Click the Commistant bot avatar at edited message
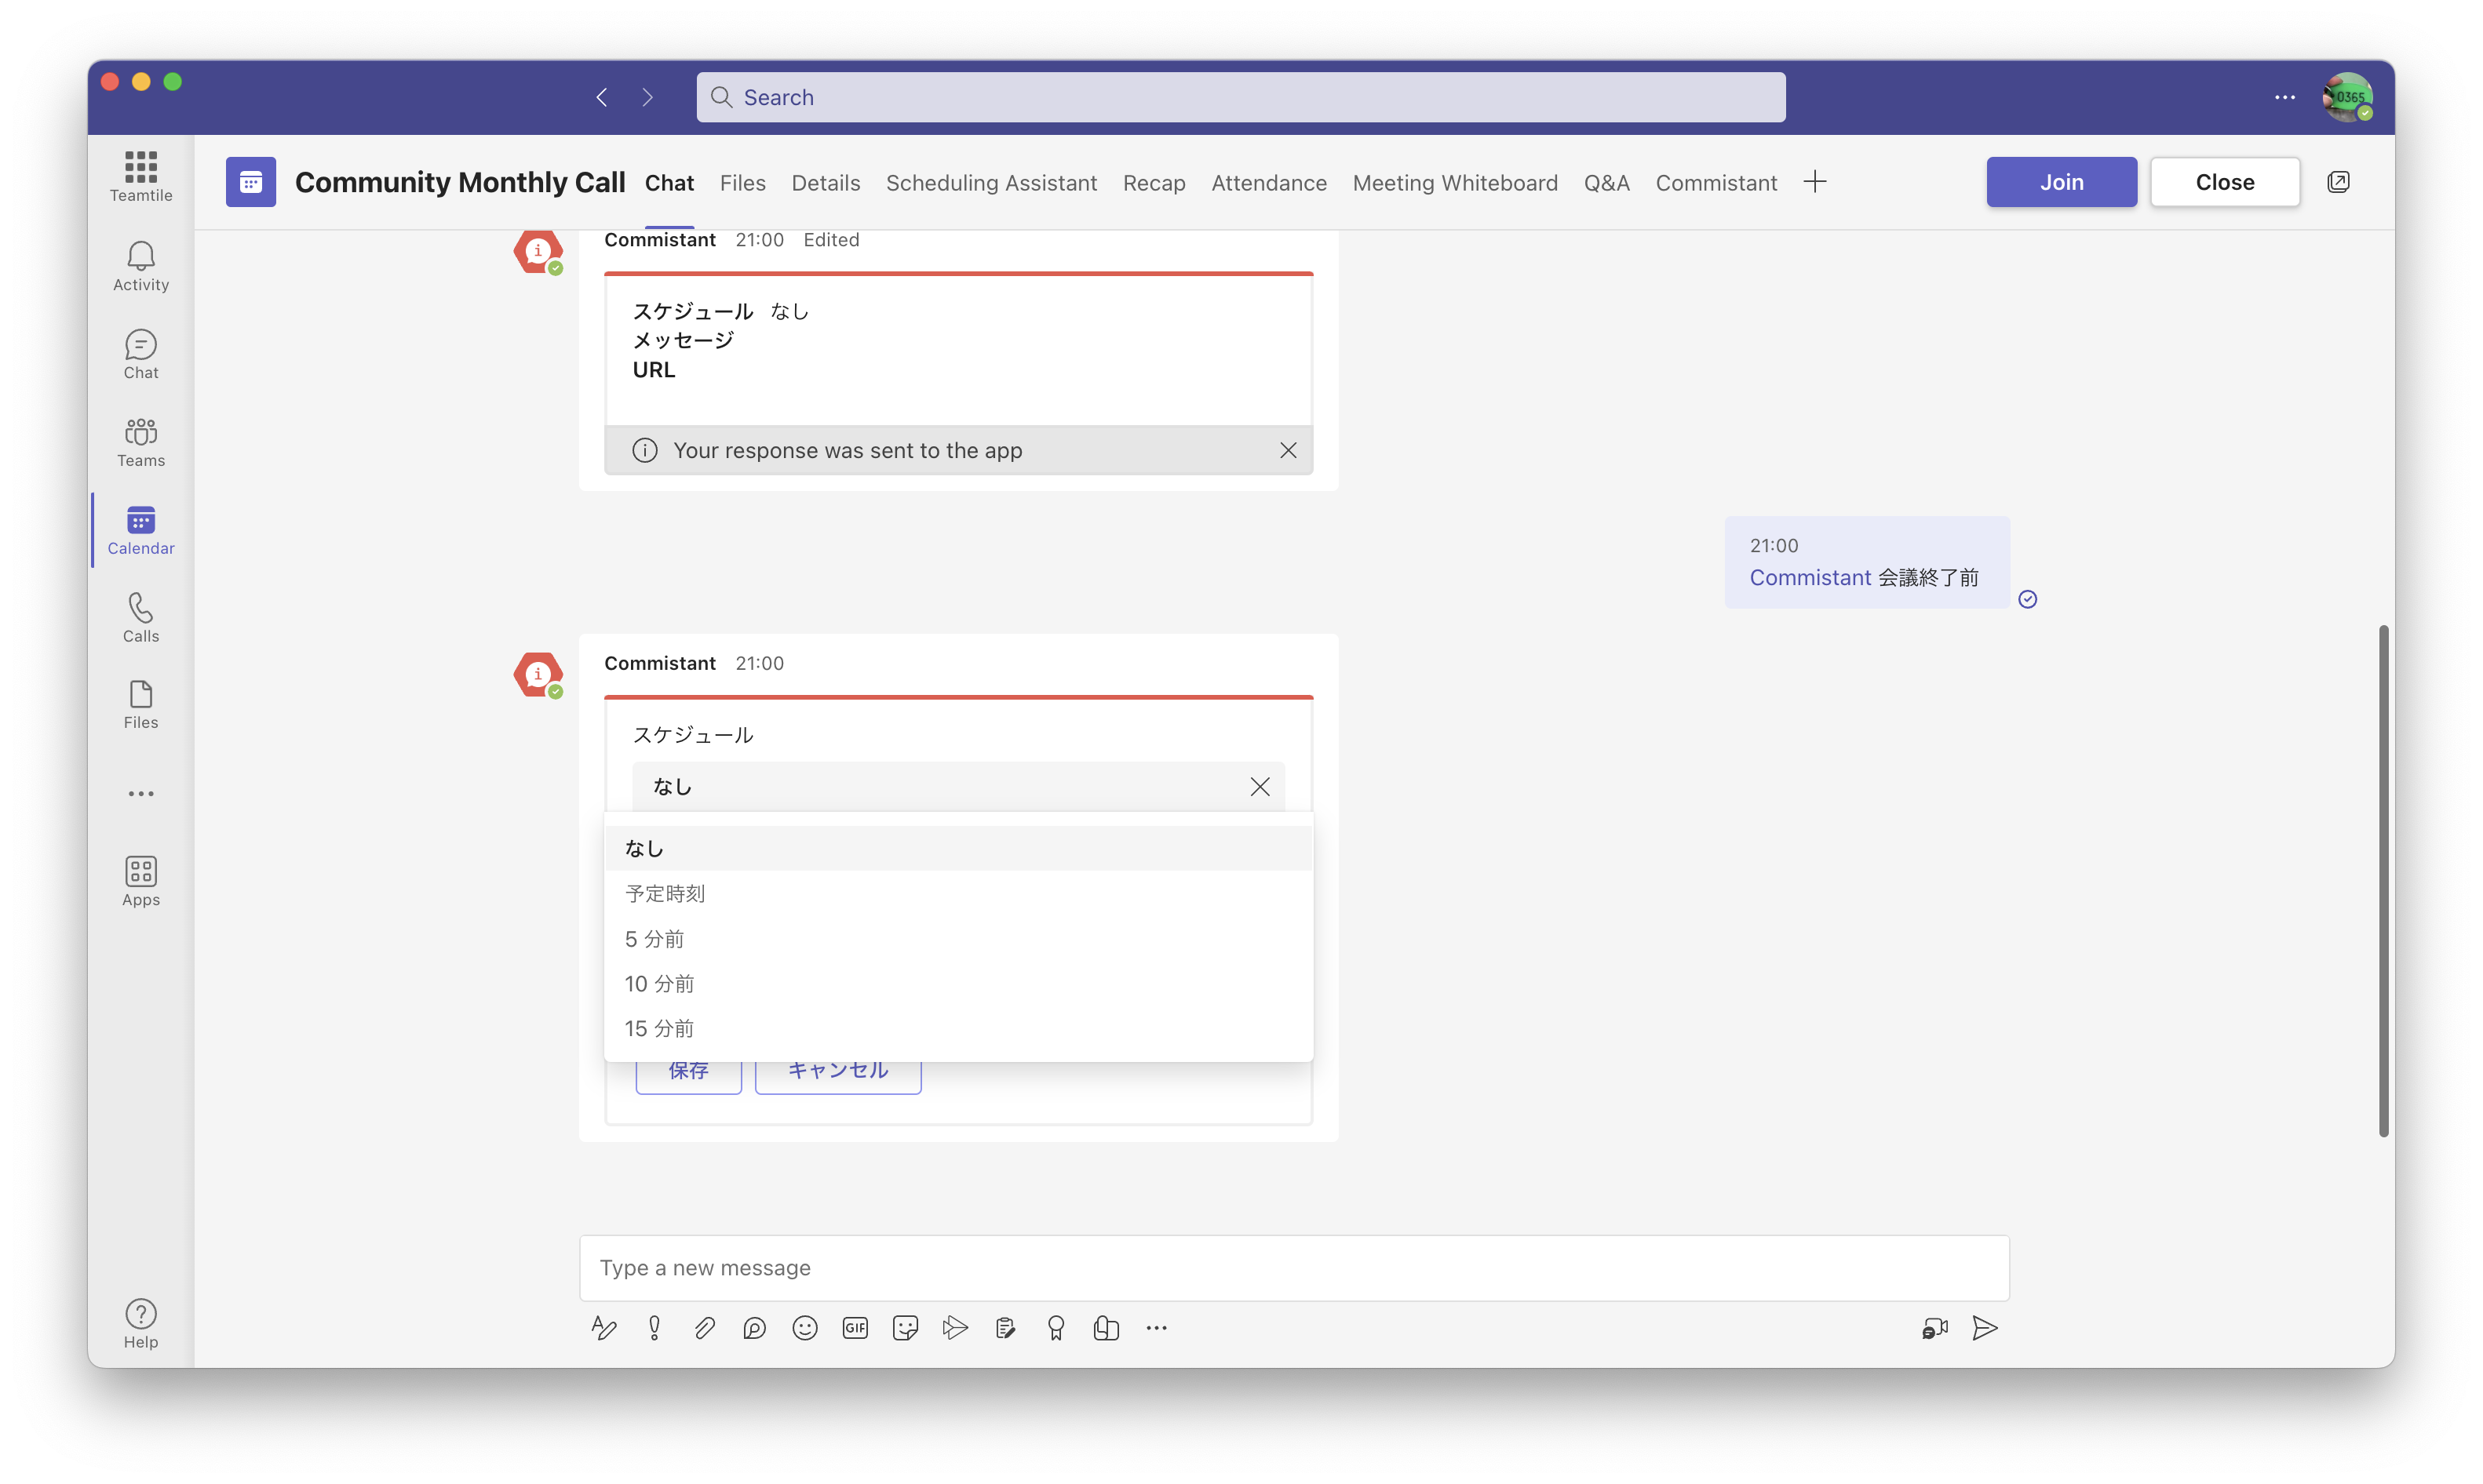Viewport: 2483px width, 1484px height. click(538, 251)
